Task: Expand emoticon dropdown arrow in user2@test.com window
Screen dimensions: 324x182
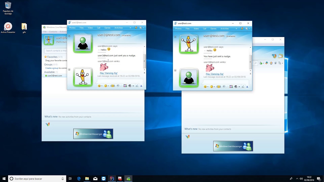Action: tap(102, 86)
